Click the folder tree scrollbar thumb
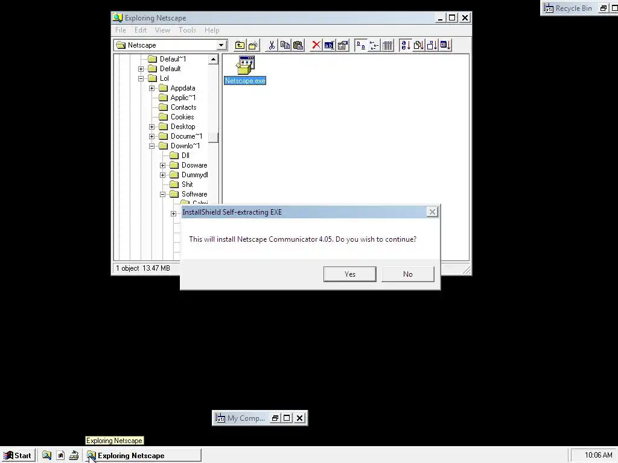The height and width of the screenshot is (463, 618). [213, 137]
